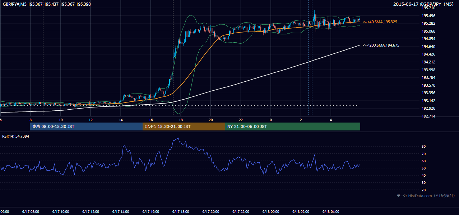Click the '2015-06-17 のGBP/JPY (M5)' chart title
459x215 pixels.
[423, 4]
